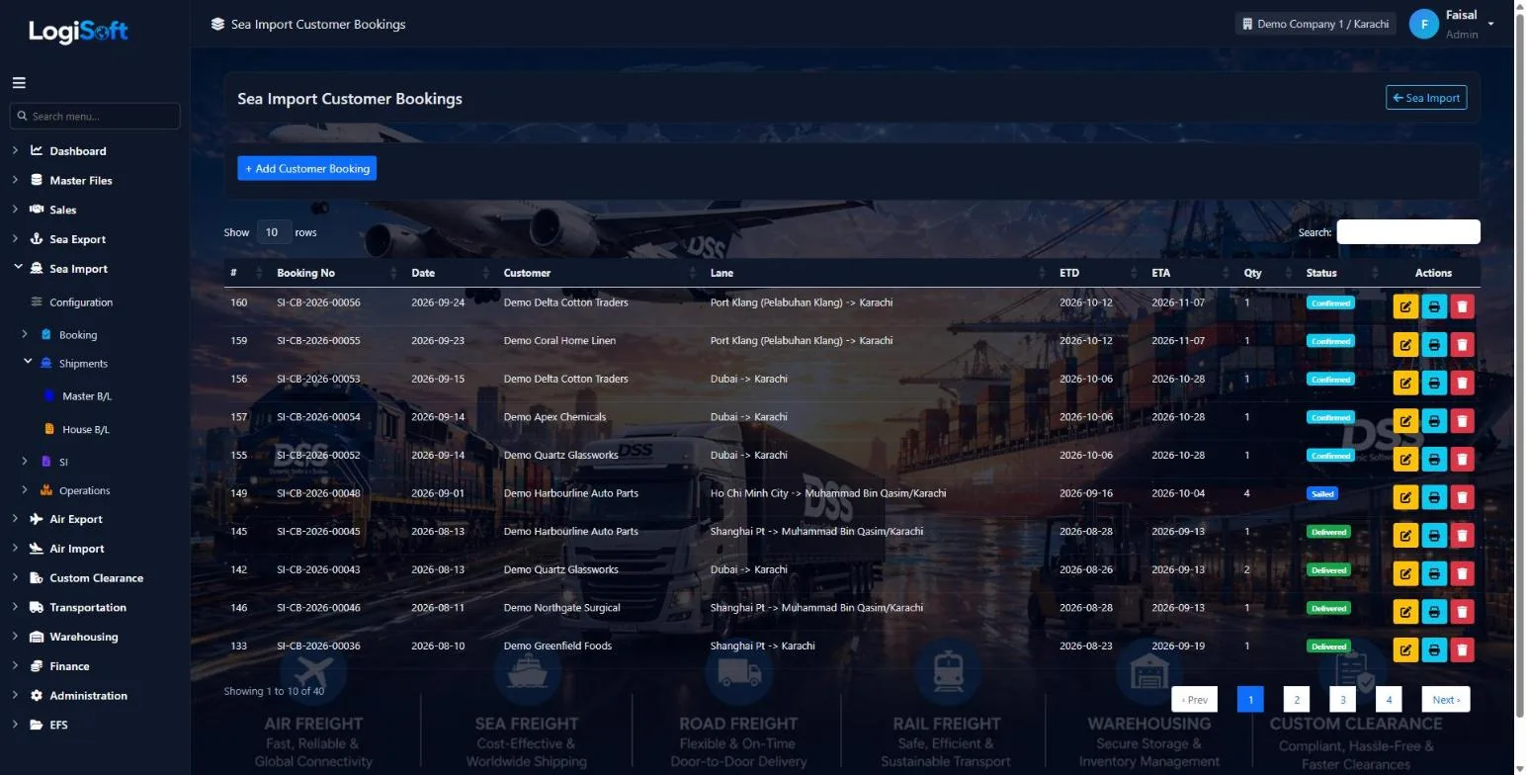Click the Next pagination button

[1446, 700]
